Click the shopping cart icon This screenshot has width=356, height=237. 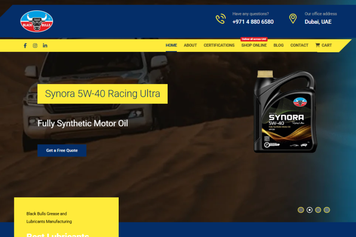(317, 45)
